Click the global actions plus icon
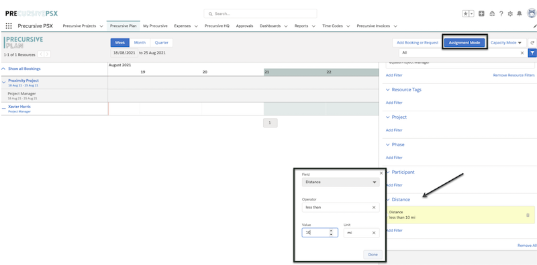 [481, 13]
